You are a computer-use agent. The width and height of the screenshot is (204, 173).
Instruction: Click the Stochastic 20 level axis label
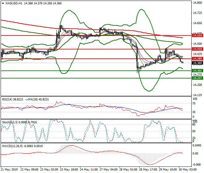click(x=194, y=138)
